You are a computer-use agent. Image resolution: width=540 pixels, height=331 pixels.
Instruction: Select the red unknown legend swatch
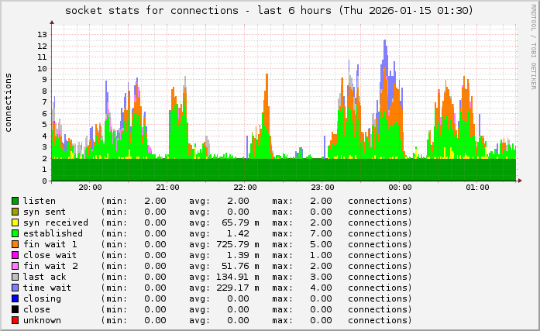pos(15,320)
